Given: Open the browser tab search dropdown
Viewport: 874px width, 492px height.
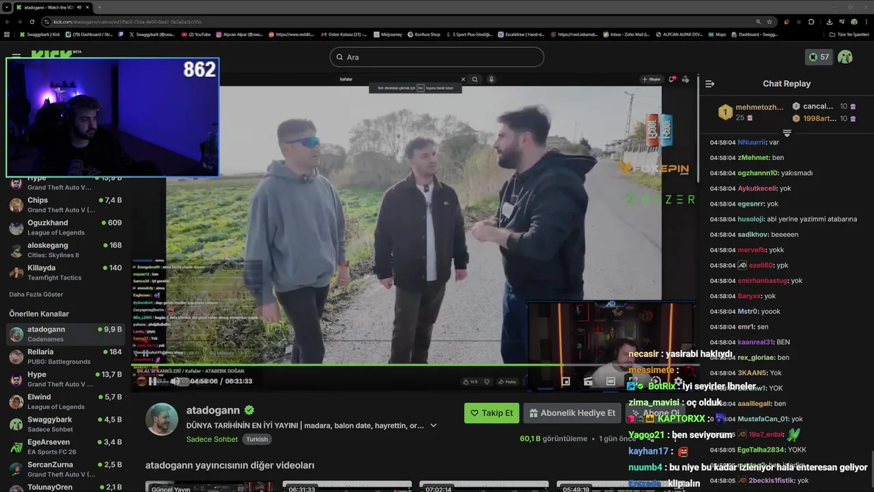Looking at the screenshot, I should (8, 7).
